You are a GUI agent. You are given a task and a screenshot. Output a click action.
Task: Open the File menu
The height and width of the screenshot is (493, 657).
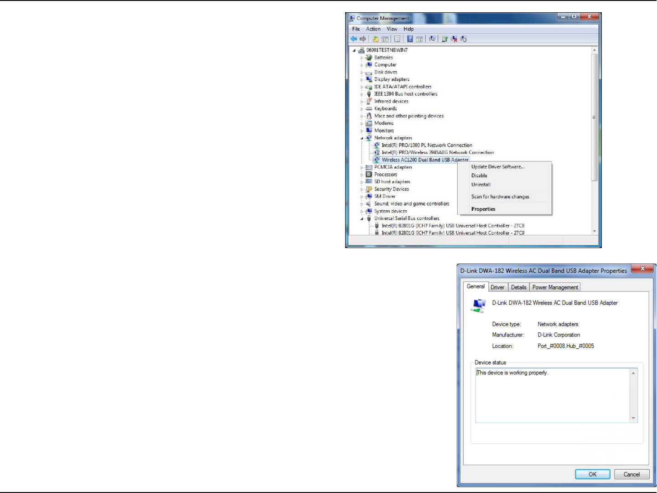356,29
